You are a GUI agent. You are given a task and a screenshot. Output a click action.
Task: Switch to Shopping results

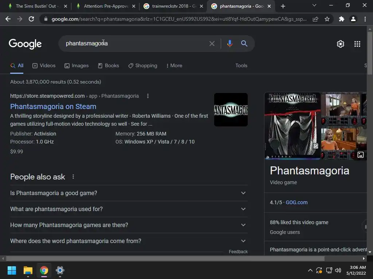tap(142, 66)
